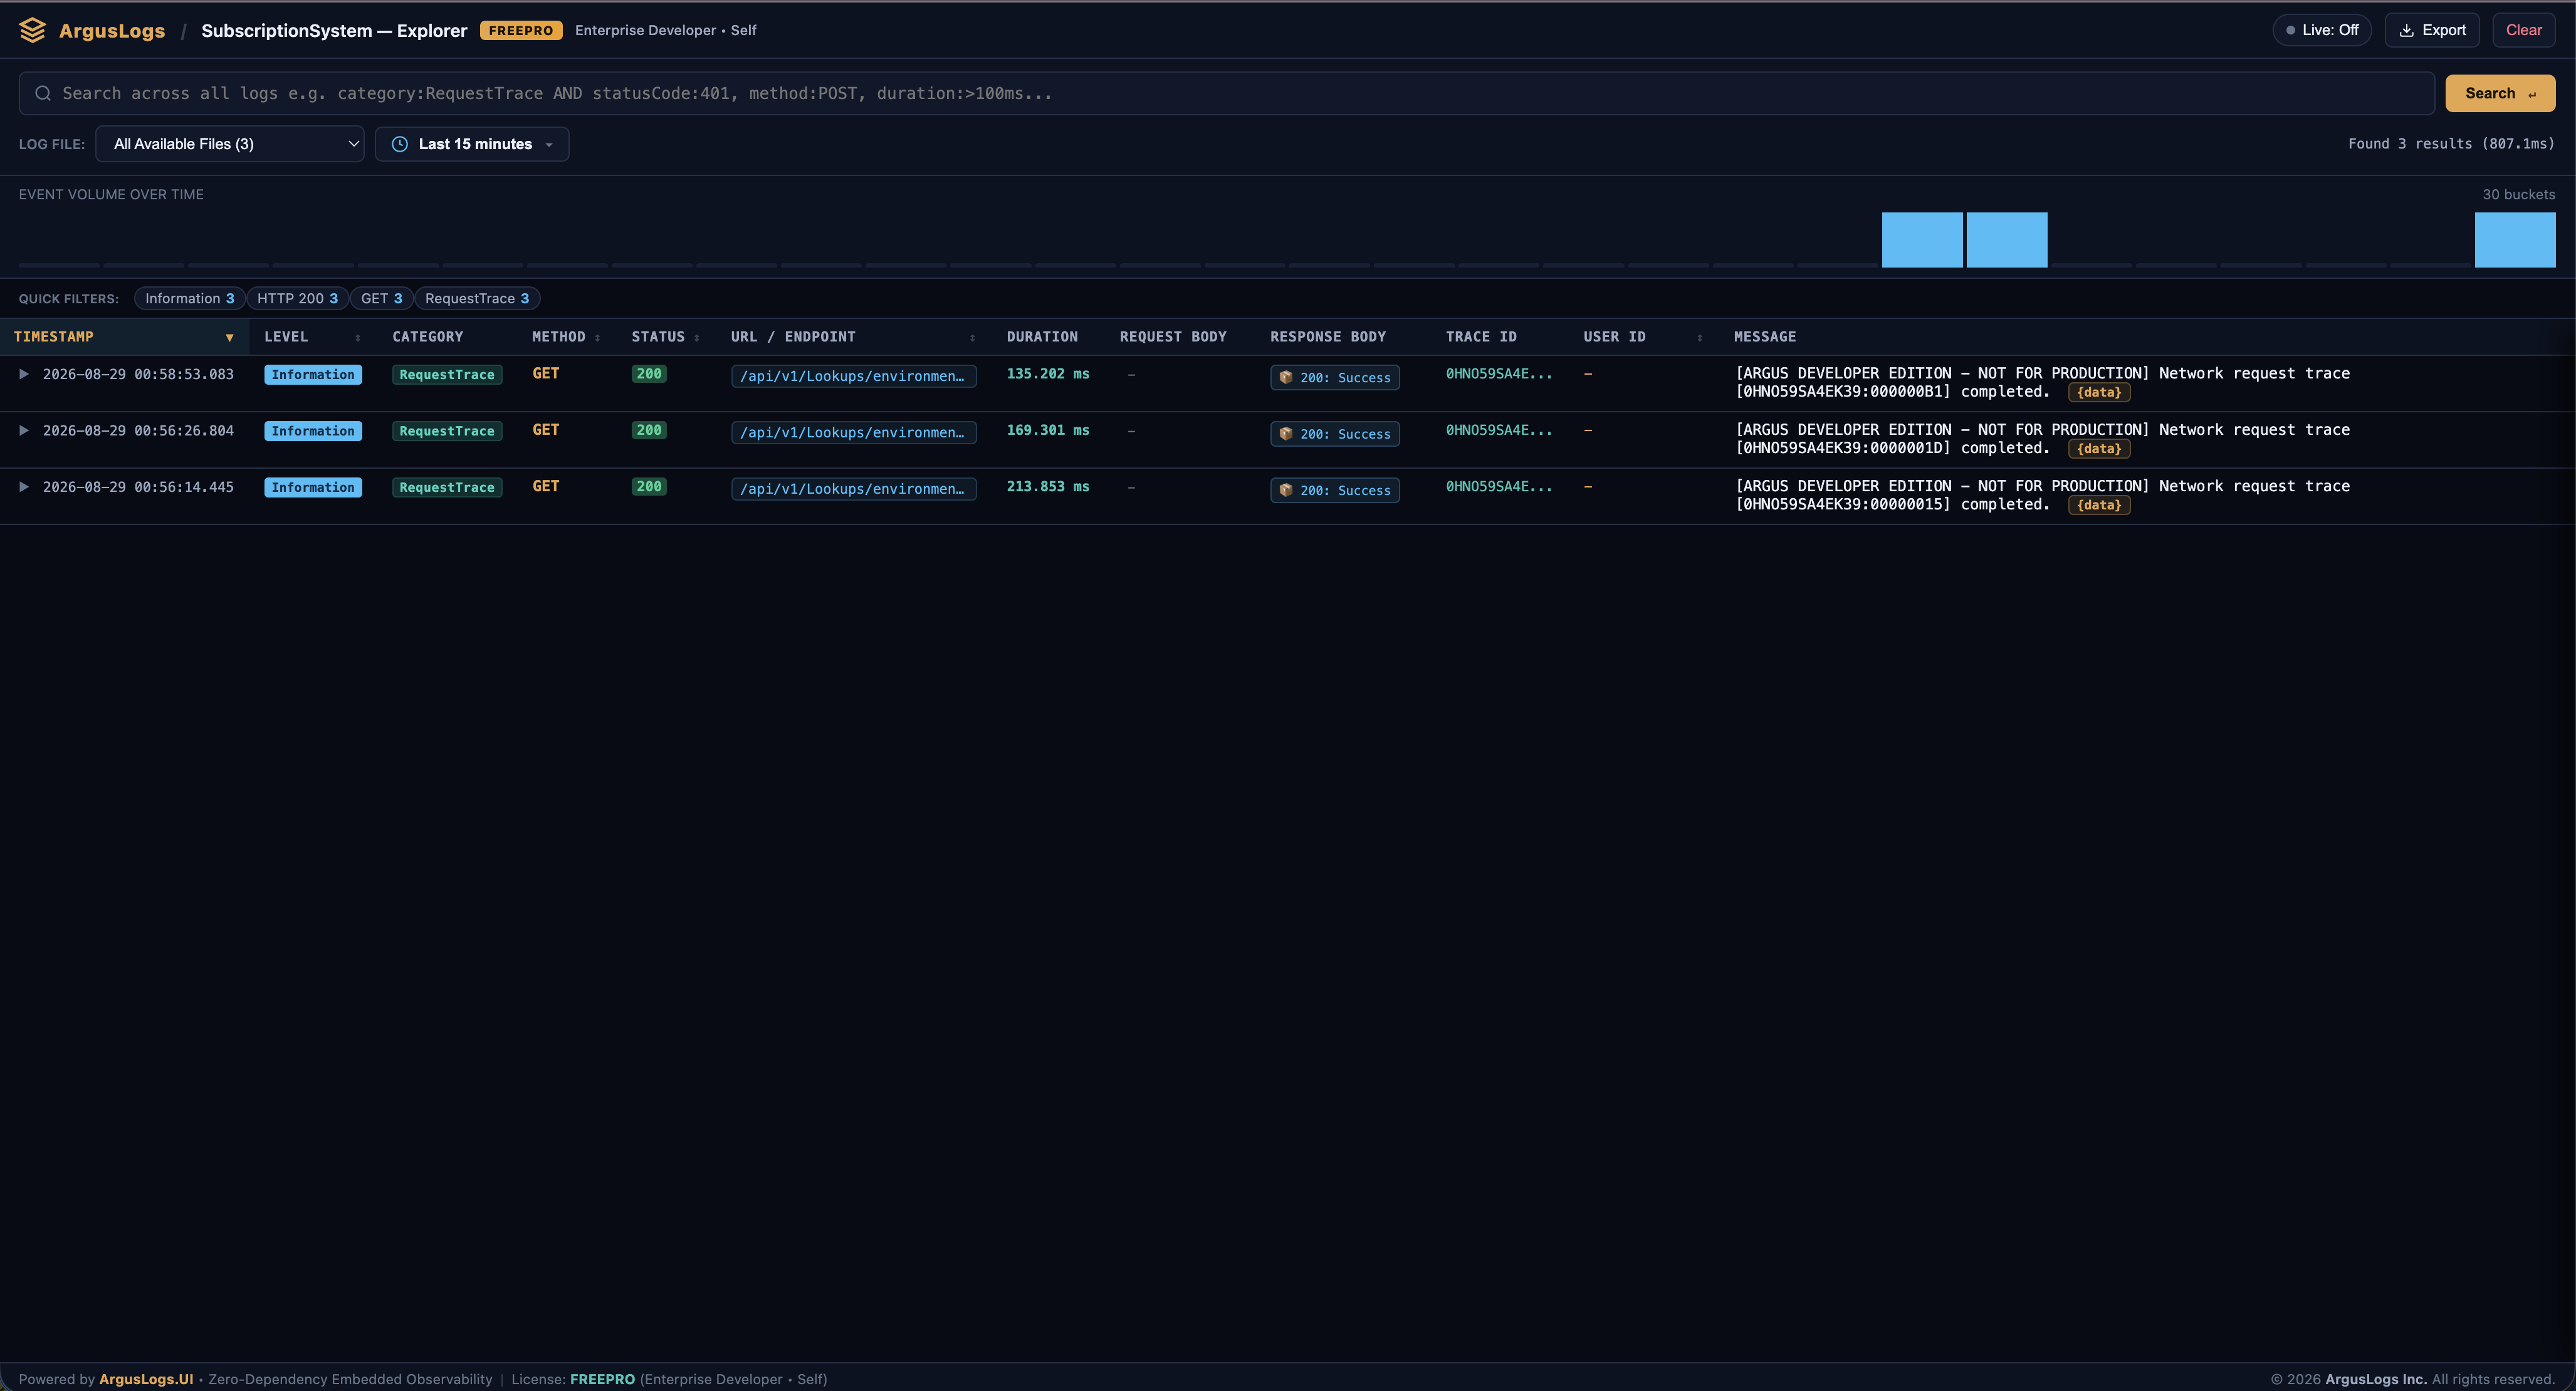
Task: Toggle the HTTP 200 quick filter
Action: click(297, 298)
